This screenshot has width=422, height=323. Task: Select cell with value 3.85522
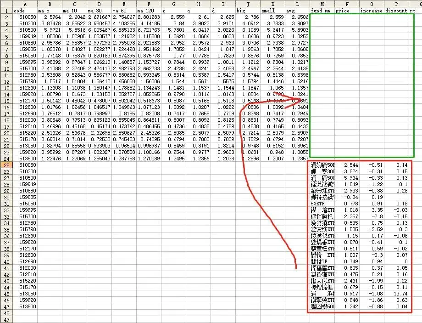[75, 23]
